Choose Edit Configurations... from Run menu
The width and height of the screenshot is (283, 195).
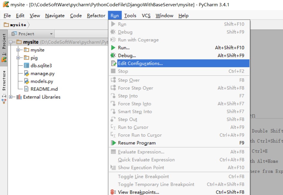179,63
